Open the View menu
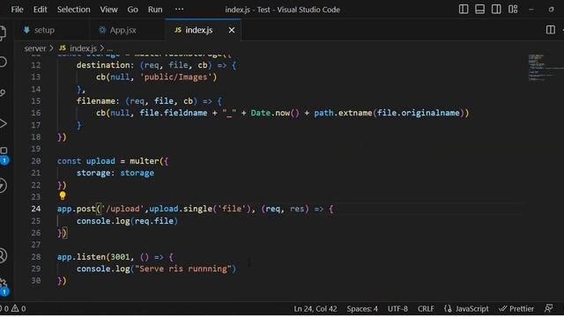The width and height of the screenshot is (564, 317). 108,10
